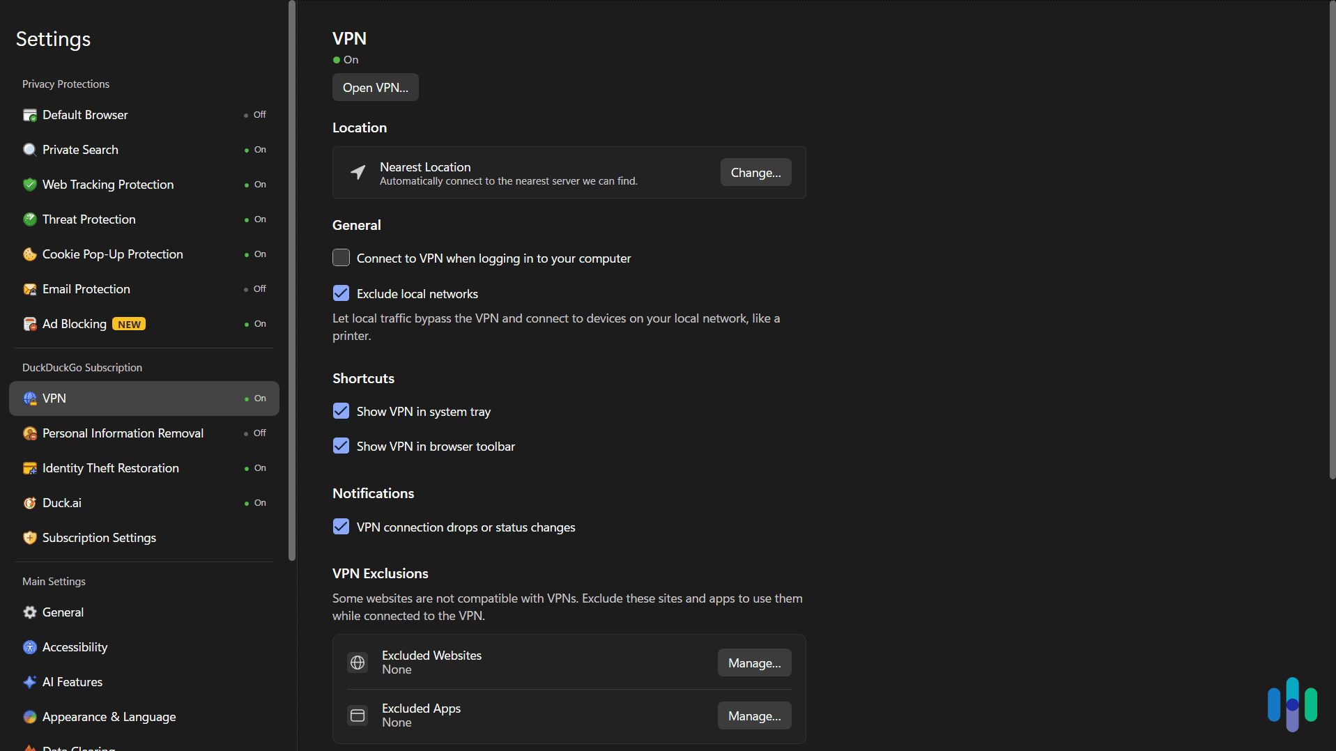1336x751 pixels.
Task: Open Identity Theft Restoration settings
Action: 144,468
